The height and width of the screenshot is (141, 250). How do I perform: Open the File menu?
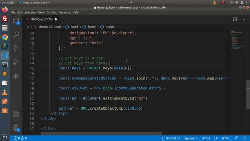point(13,13)
